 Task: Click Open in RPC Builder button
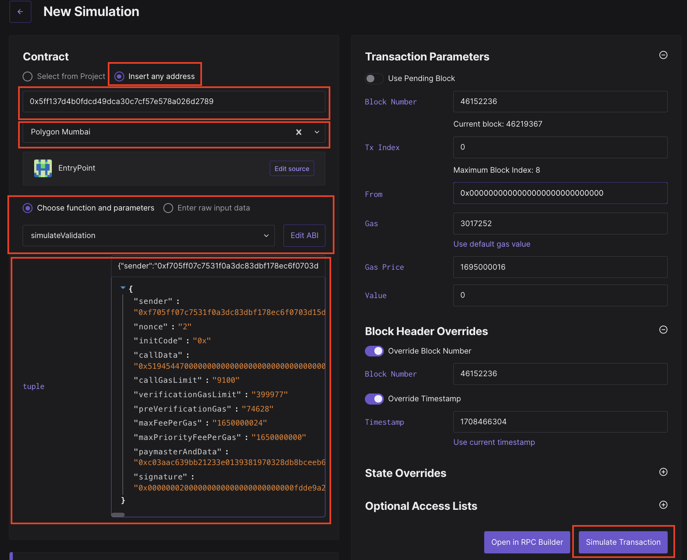pos(527,542)
